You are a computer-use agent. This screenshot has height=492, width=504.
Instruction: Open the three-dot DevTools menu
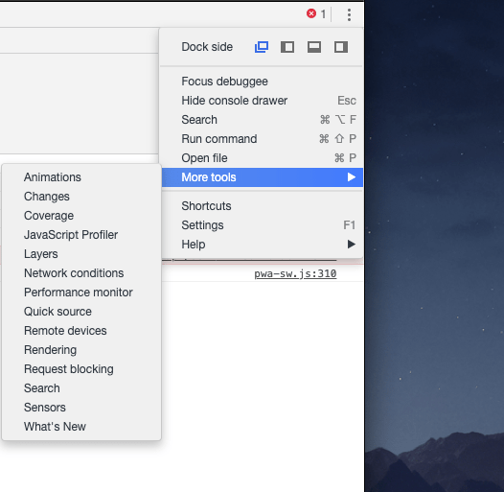click(x=349, y=14)
